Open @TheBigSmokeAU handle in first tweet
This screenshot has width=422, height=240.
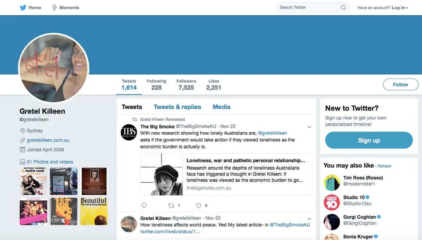196,126
